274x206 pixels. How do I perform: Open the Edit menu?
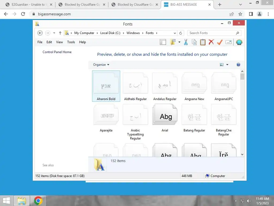(49, 42)
